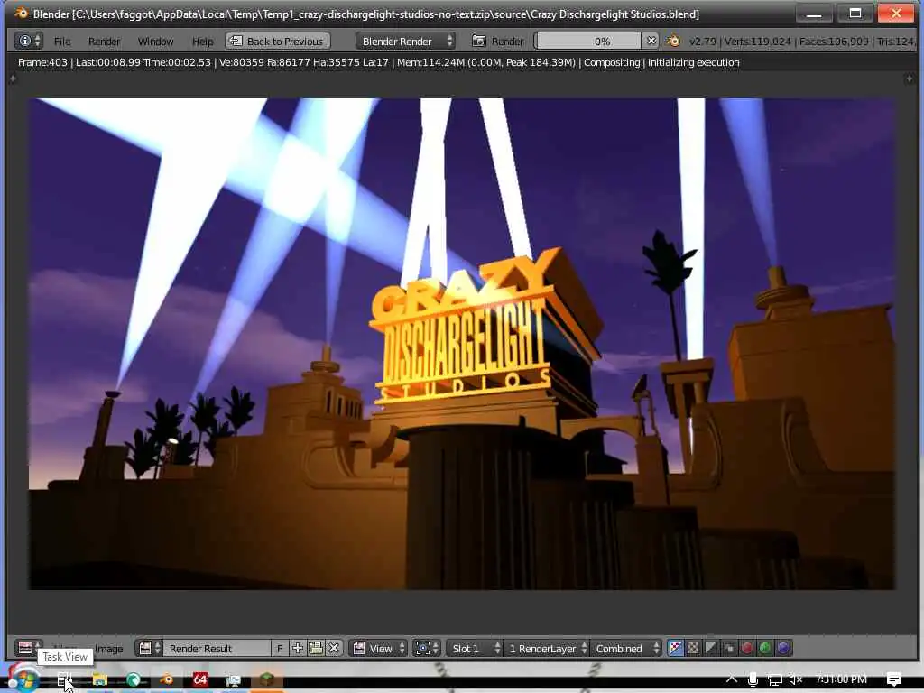Open the image viewer taskbar icon
This screenshot has height=693, width=924.
click(x=234, y=680)
